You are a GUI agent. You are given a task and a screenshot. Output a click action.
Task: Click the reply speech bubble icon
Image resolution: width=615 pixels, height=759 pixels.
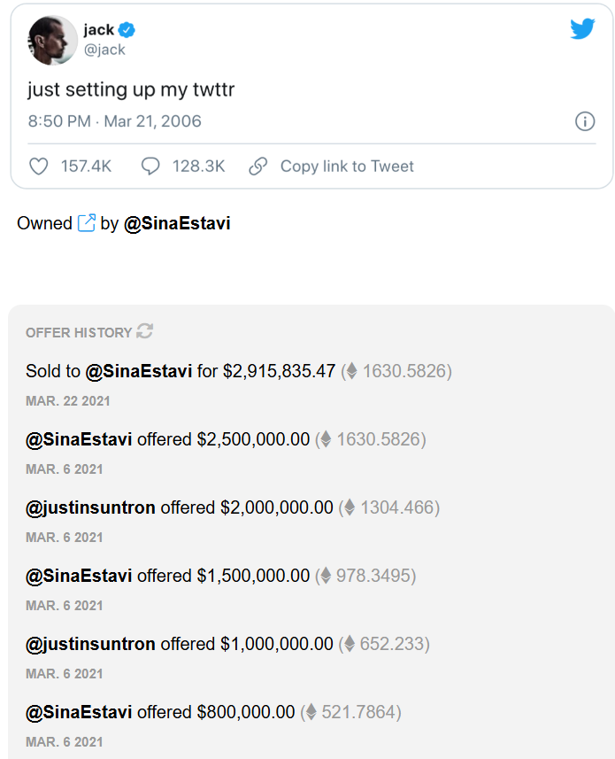150,167
